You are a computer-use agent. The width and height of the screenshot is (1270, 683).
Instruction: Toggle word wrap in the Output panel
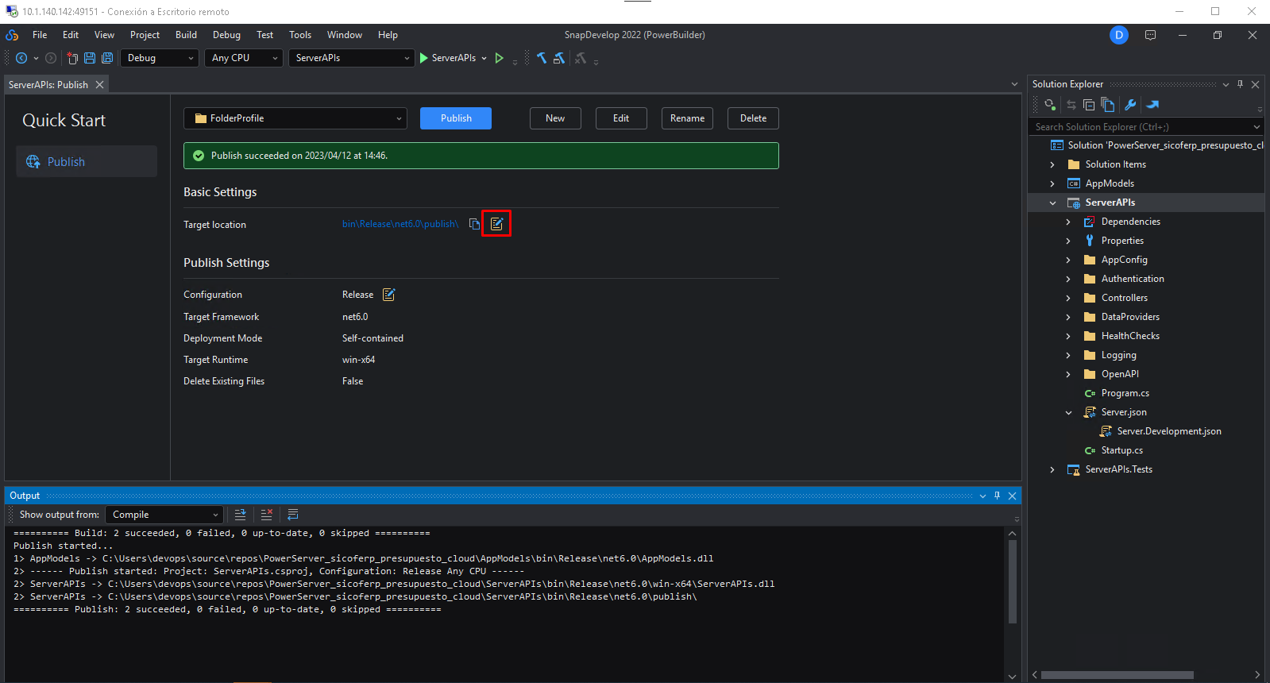[293, 515]
